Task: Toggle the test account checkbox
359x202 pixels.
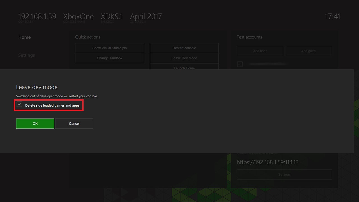Action: 240,64
